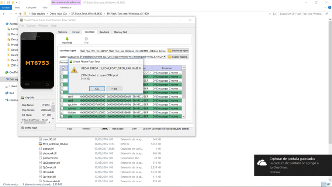
Task: Select Disco local (C:) in address breadcrumb
Action: pos(58,14)
